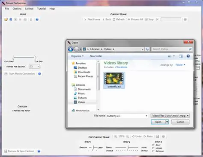Screen dimensions: 203x157
Task: Open the File menu
Action: [7, 9]
